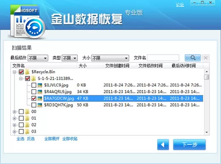
Task: Click the vertical scrollbar thumb
Action: coord(207,77)
